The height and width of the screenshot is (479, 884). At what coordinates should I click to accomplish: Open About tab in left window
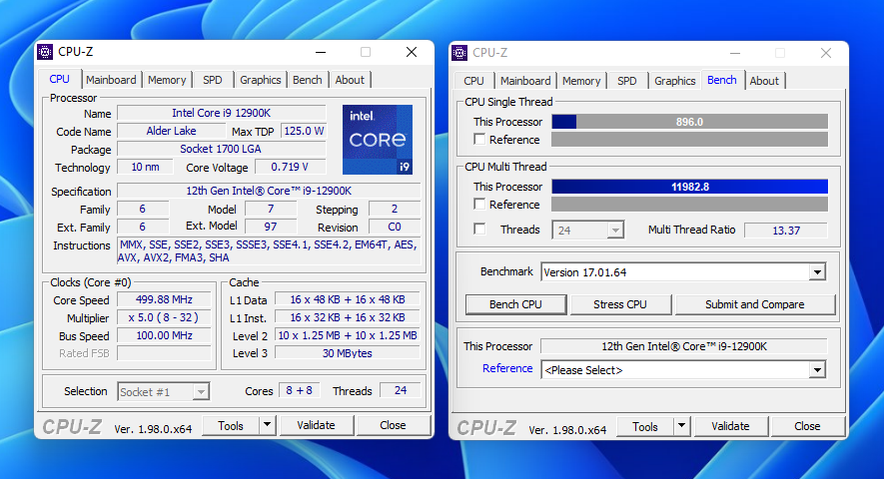[350, 80]
